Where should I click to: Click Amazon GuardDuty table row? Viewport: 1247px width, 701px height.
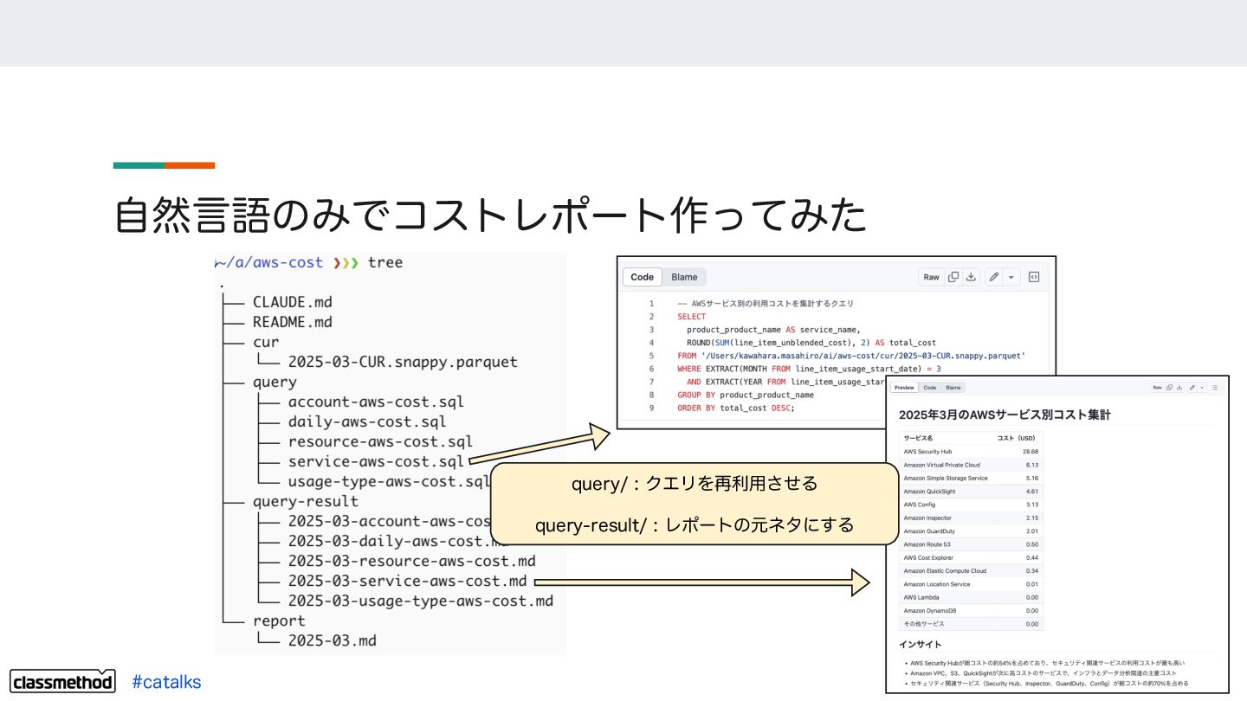971,531
